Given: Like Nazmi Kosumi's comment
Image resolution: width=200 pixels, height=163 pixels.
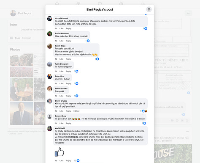Looking at the screenshot, I should 61,28.
